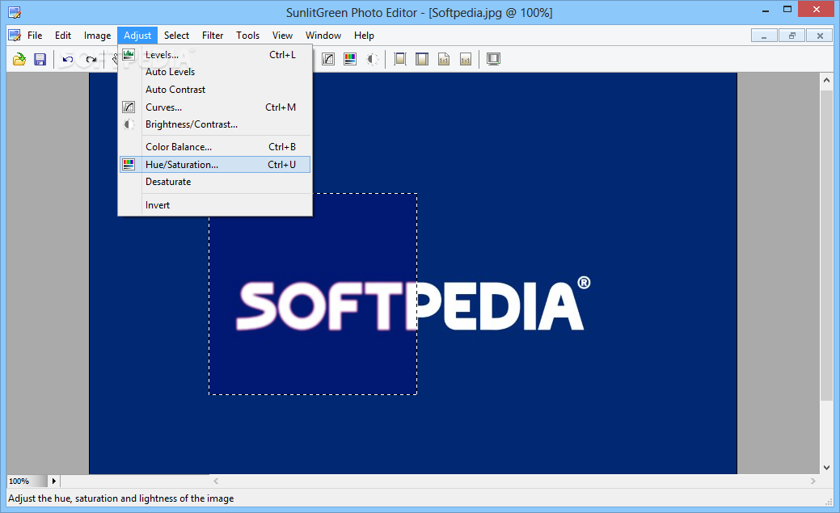Choose Curves... menu entry
Image resolution: width=840 pixels, height=513 pixels.
click(215, 107)
